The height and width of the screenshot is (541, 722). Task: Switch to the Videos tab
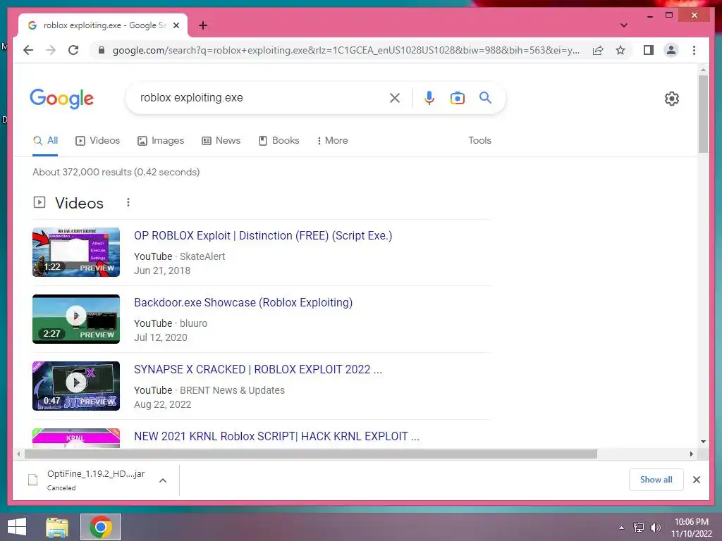(x=97, y=141)
